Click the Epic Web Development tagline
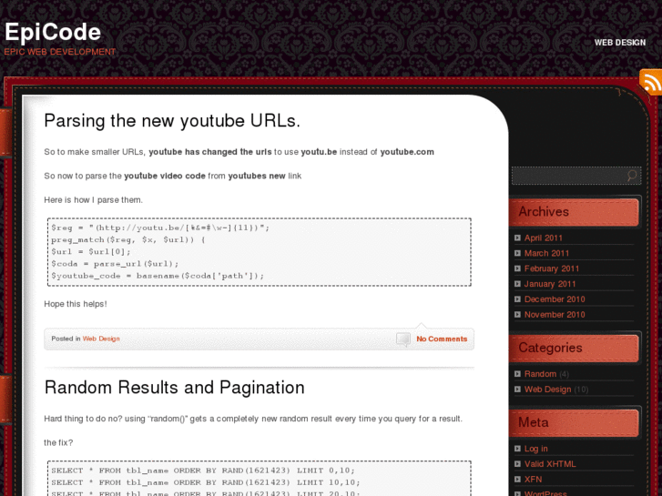Screen dimensions: 662x496 coord(59,52)
